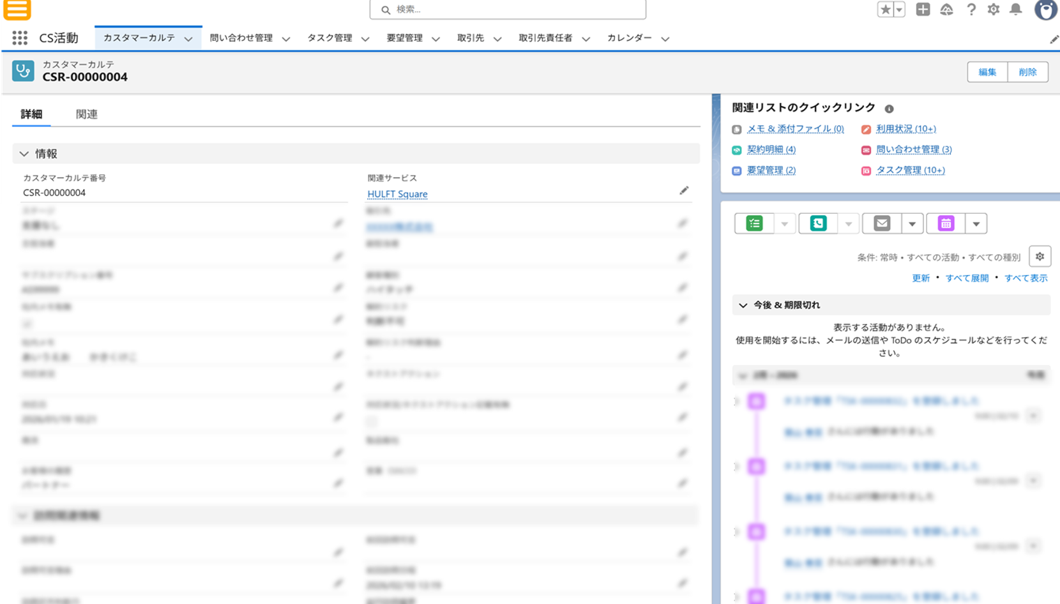
Task: Collapse the 今後 & 期限切れ section
Action: coord(743,305)
